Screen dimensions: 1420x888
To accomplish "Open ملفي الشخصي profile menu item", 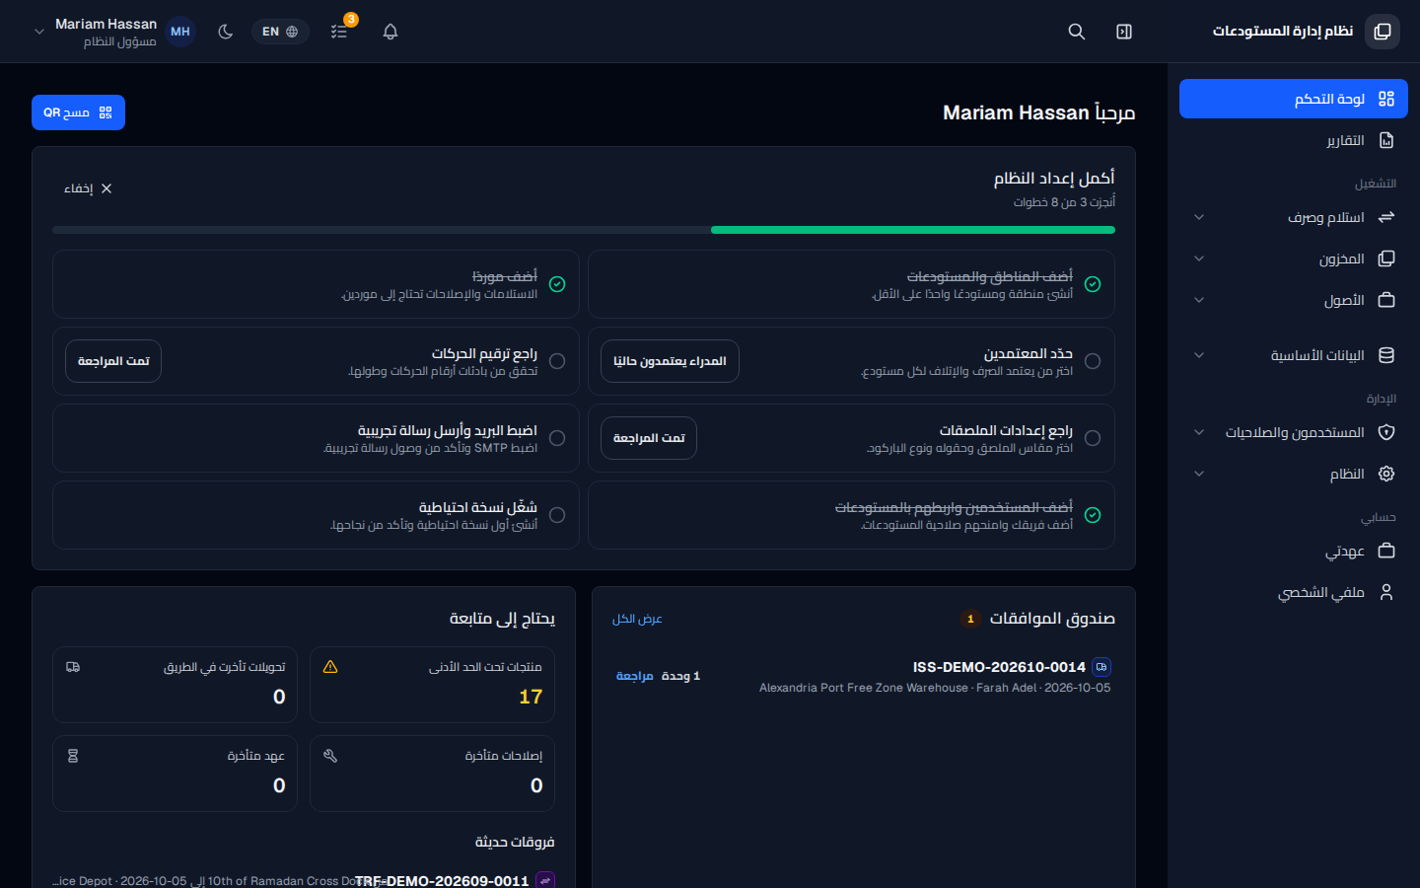I will tap(1294, 592).
